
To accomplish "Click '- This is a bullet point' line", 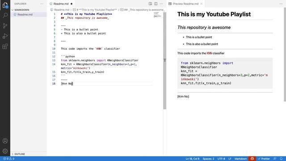I will coord(80,30).
